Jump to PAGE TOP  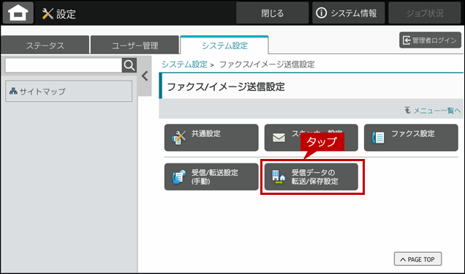click(x=417, y=259)
